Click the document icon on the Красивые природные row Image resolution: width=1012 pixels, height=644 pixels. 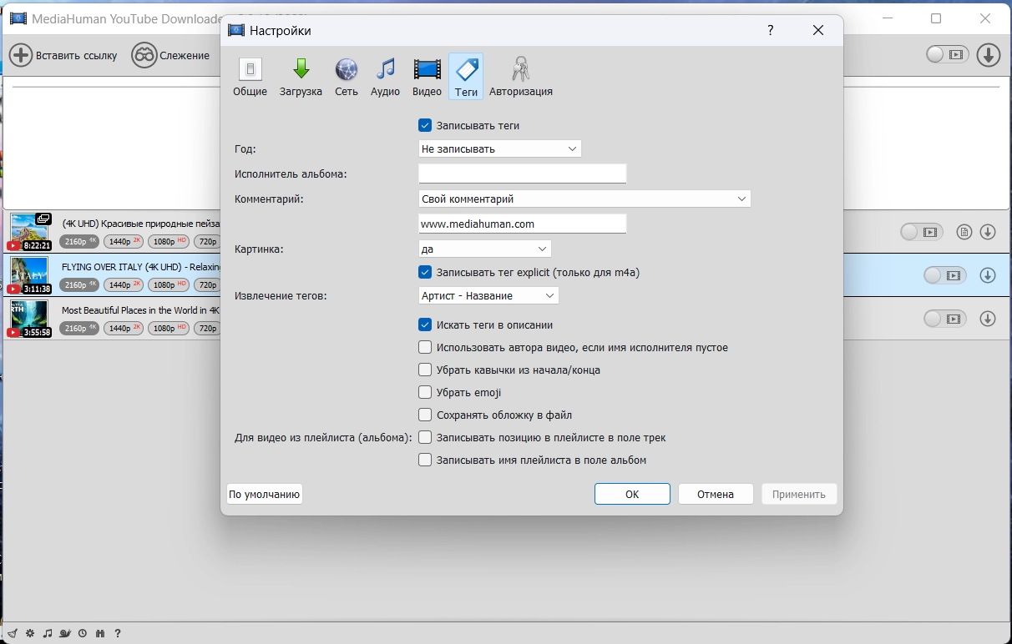(x=964, y=232)
